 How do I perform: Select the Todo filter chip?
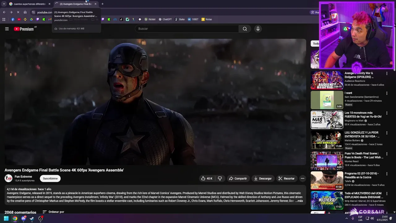pyautogui.click(x=315, y=43)
